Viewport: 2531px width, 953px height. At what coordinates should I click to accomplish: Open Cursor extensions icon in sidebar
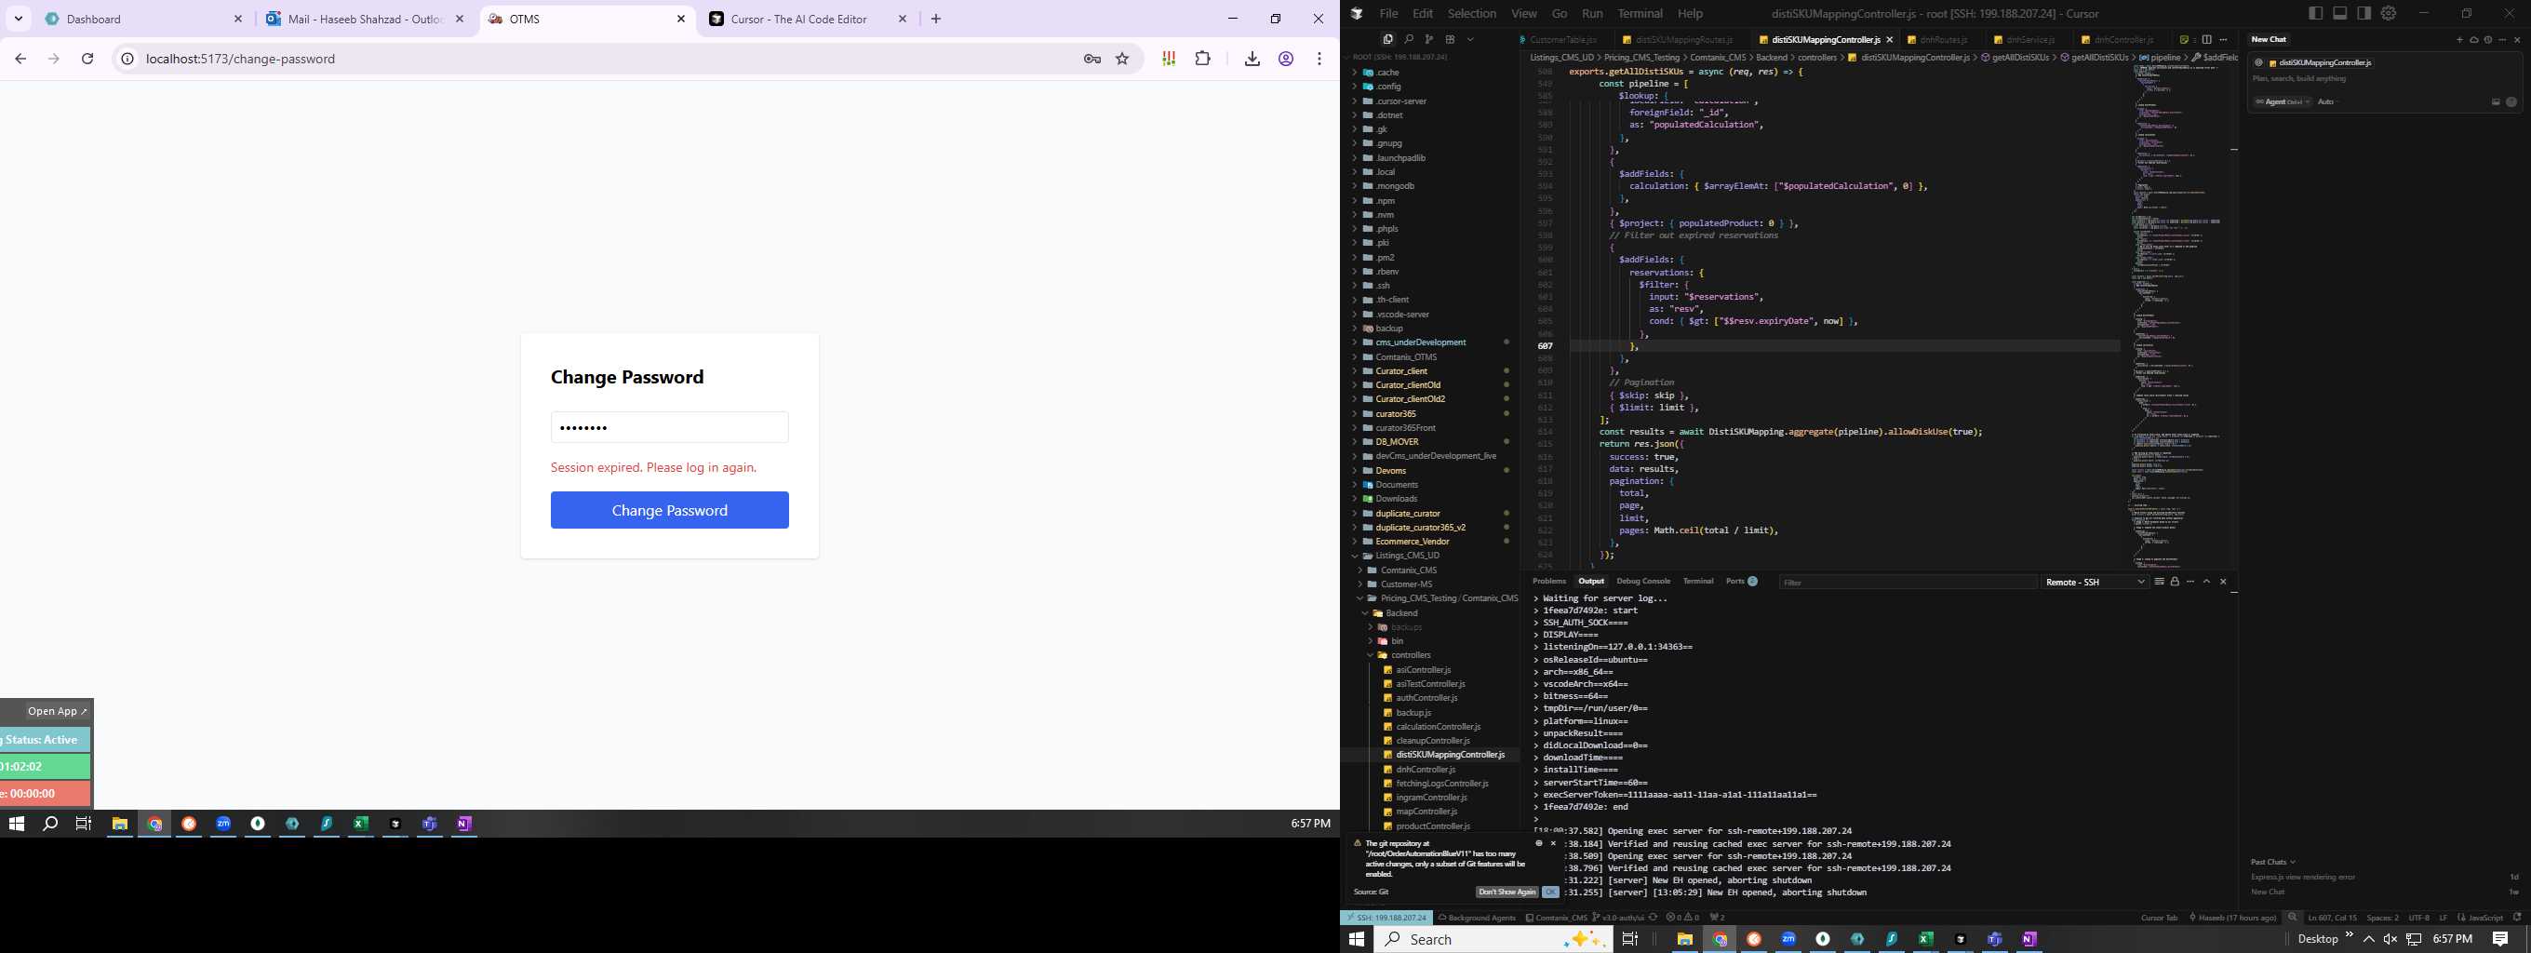pos(1449,39)
